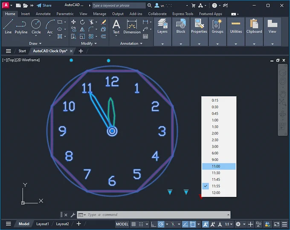Expand the Draw panel dropdown

pyautogui.click(x=35, y=43)
